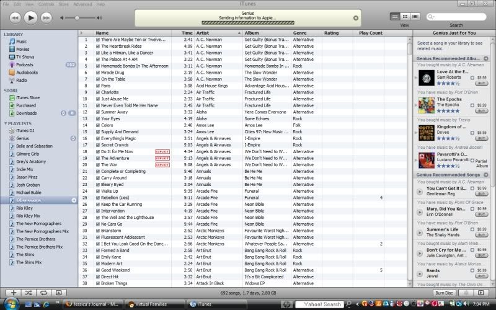Preview You Can't Get It B... song
This screenshot has width=496, height=310.
click(x=420, y=192)
